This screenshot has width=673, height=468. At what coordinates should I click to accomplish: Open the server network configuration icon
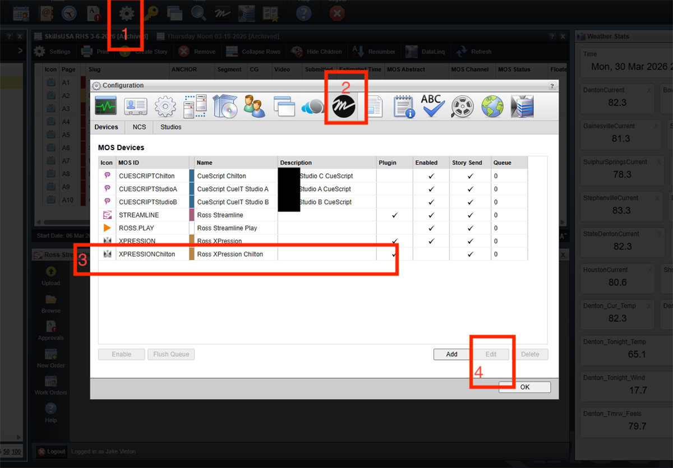[195, 106]
